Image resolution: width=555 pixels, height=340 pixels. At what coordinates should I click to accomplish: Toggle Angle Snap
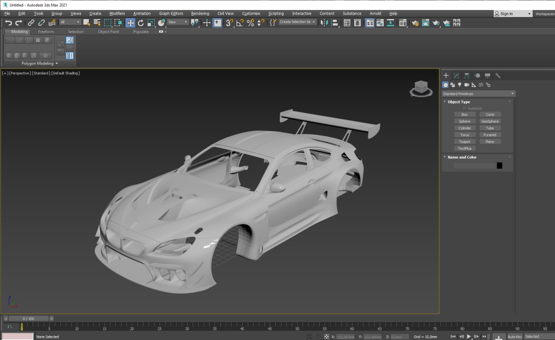[x=240, y=22]
